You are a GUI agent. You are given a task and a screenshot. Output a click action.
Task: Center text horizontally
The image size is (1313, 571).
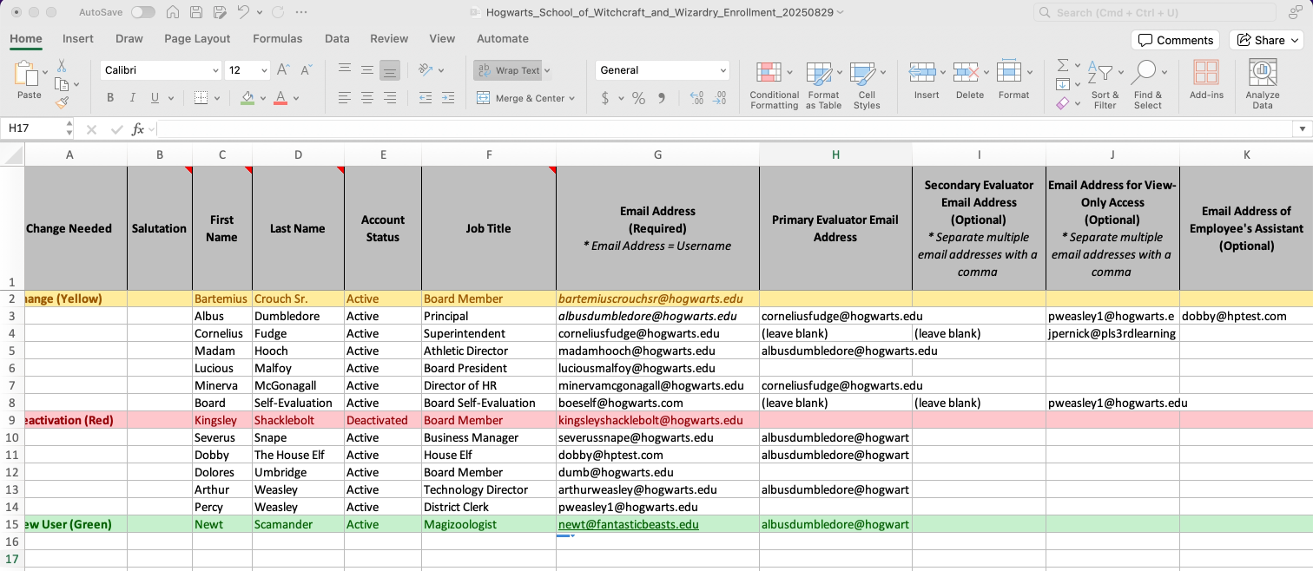tap(367, 98)
